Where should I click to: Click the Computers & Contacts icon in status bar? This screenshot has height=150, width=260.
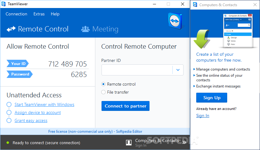point(129,142)
